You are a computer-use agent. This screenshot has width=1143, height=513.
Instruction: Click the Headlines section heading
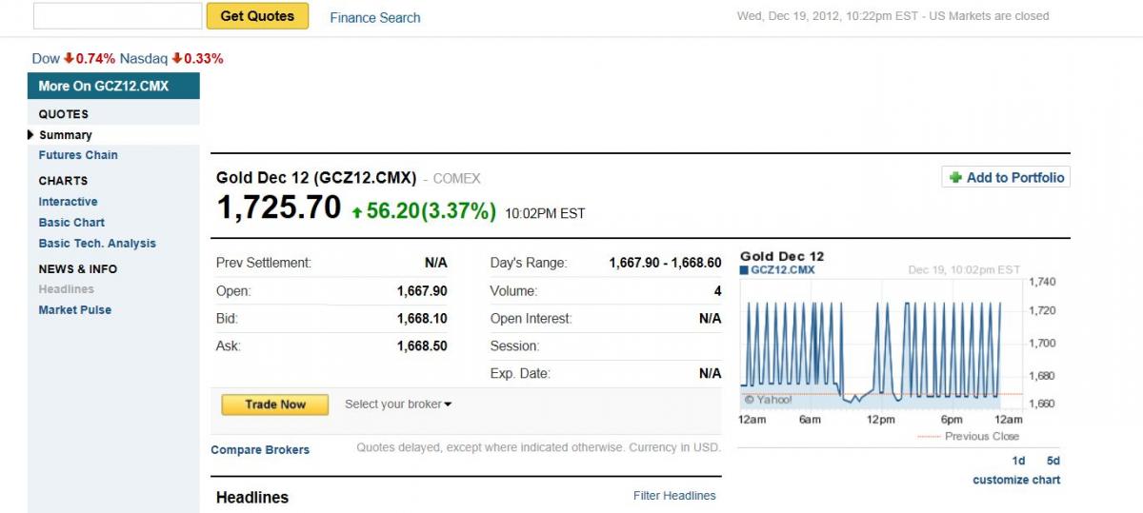[252, 497]
